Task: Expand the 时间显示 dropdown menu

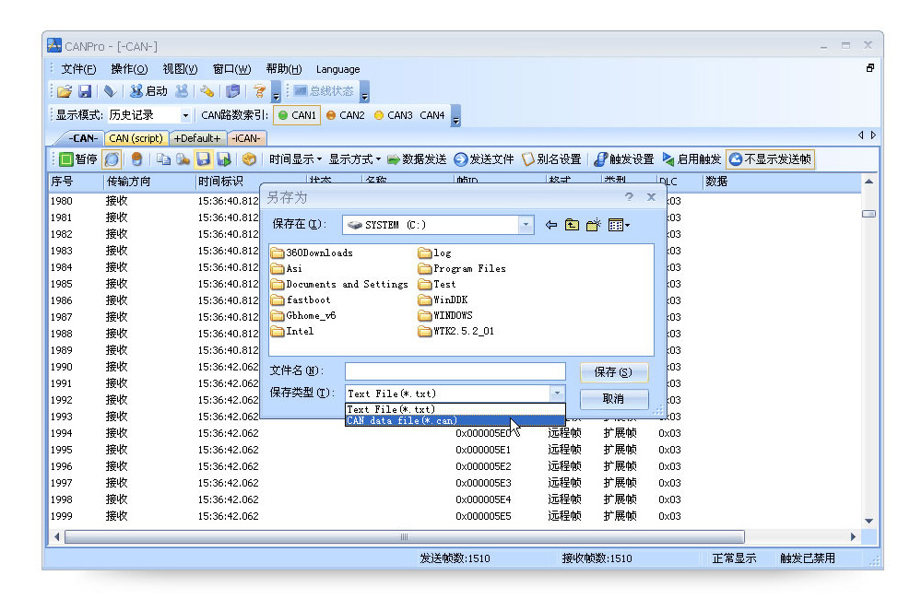Action: (295, 159)
